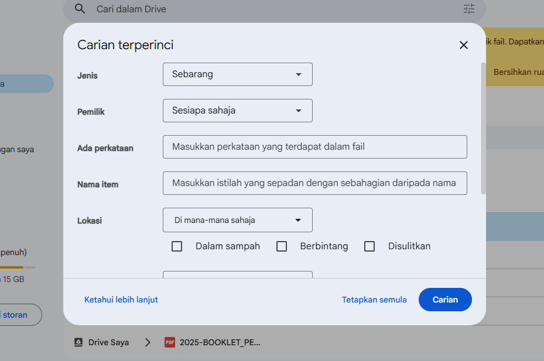This screenshot has width=544, height=361.
Task: Click the Carian button
Action: (445, 300)
